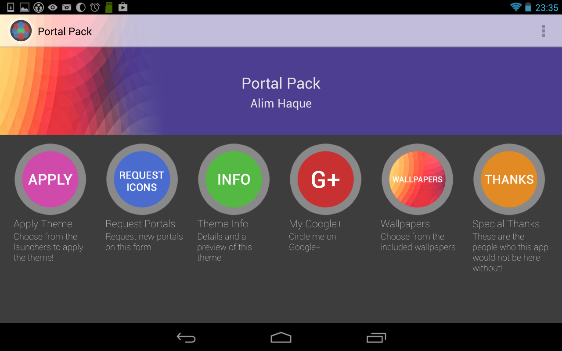Image resolution: width=562 pixels, height=351 pixels.
Task: Open the red G+ circle icon
Action: pos(325,179)
